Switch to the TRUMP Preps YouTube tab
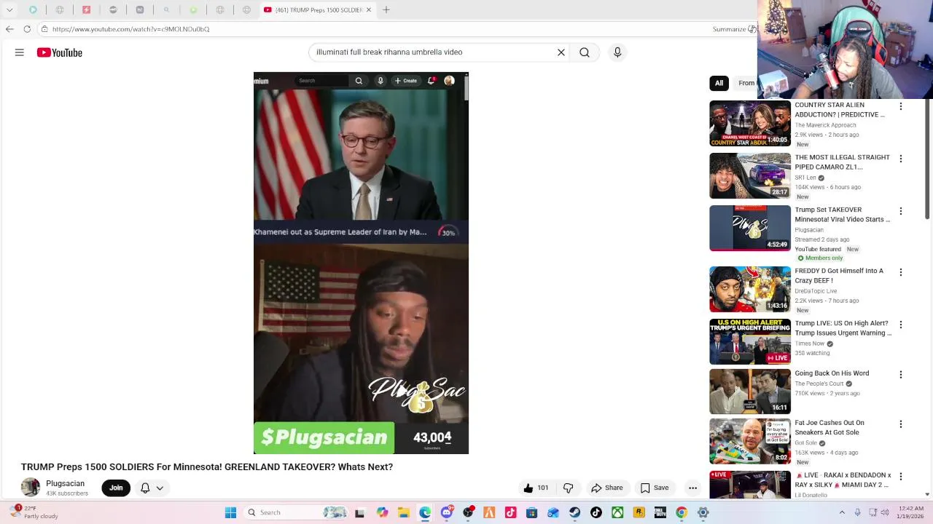933x524 pixels. click(x=317, y=9)
